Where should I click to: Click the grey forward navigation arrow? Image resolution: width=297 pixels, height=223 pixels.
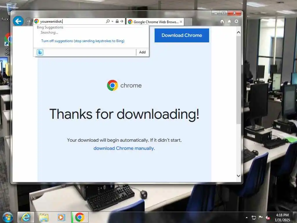pos(28,21)
